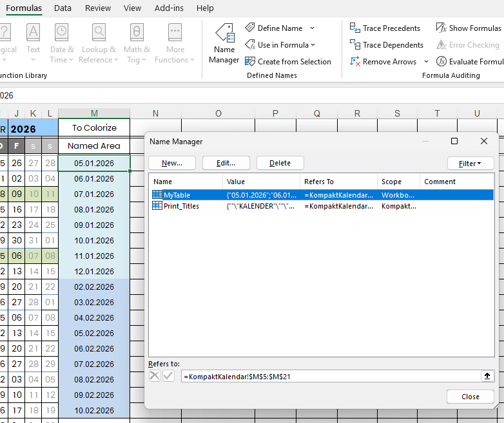This screenshot has height=423, width=504.
Task: Open the Review ribbon tab
Action: (x=98, y=8)
